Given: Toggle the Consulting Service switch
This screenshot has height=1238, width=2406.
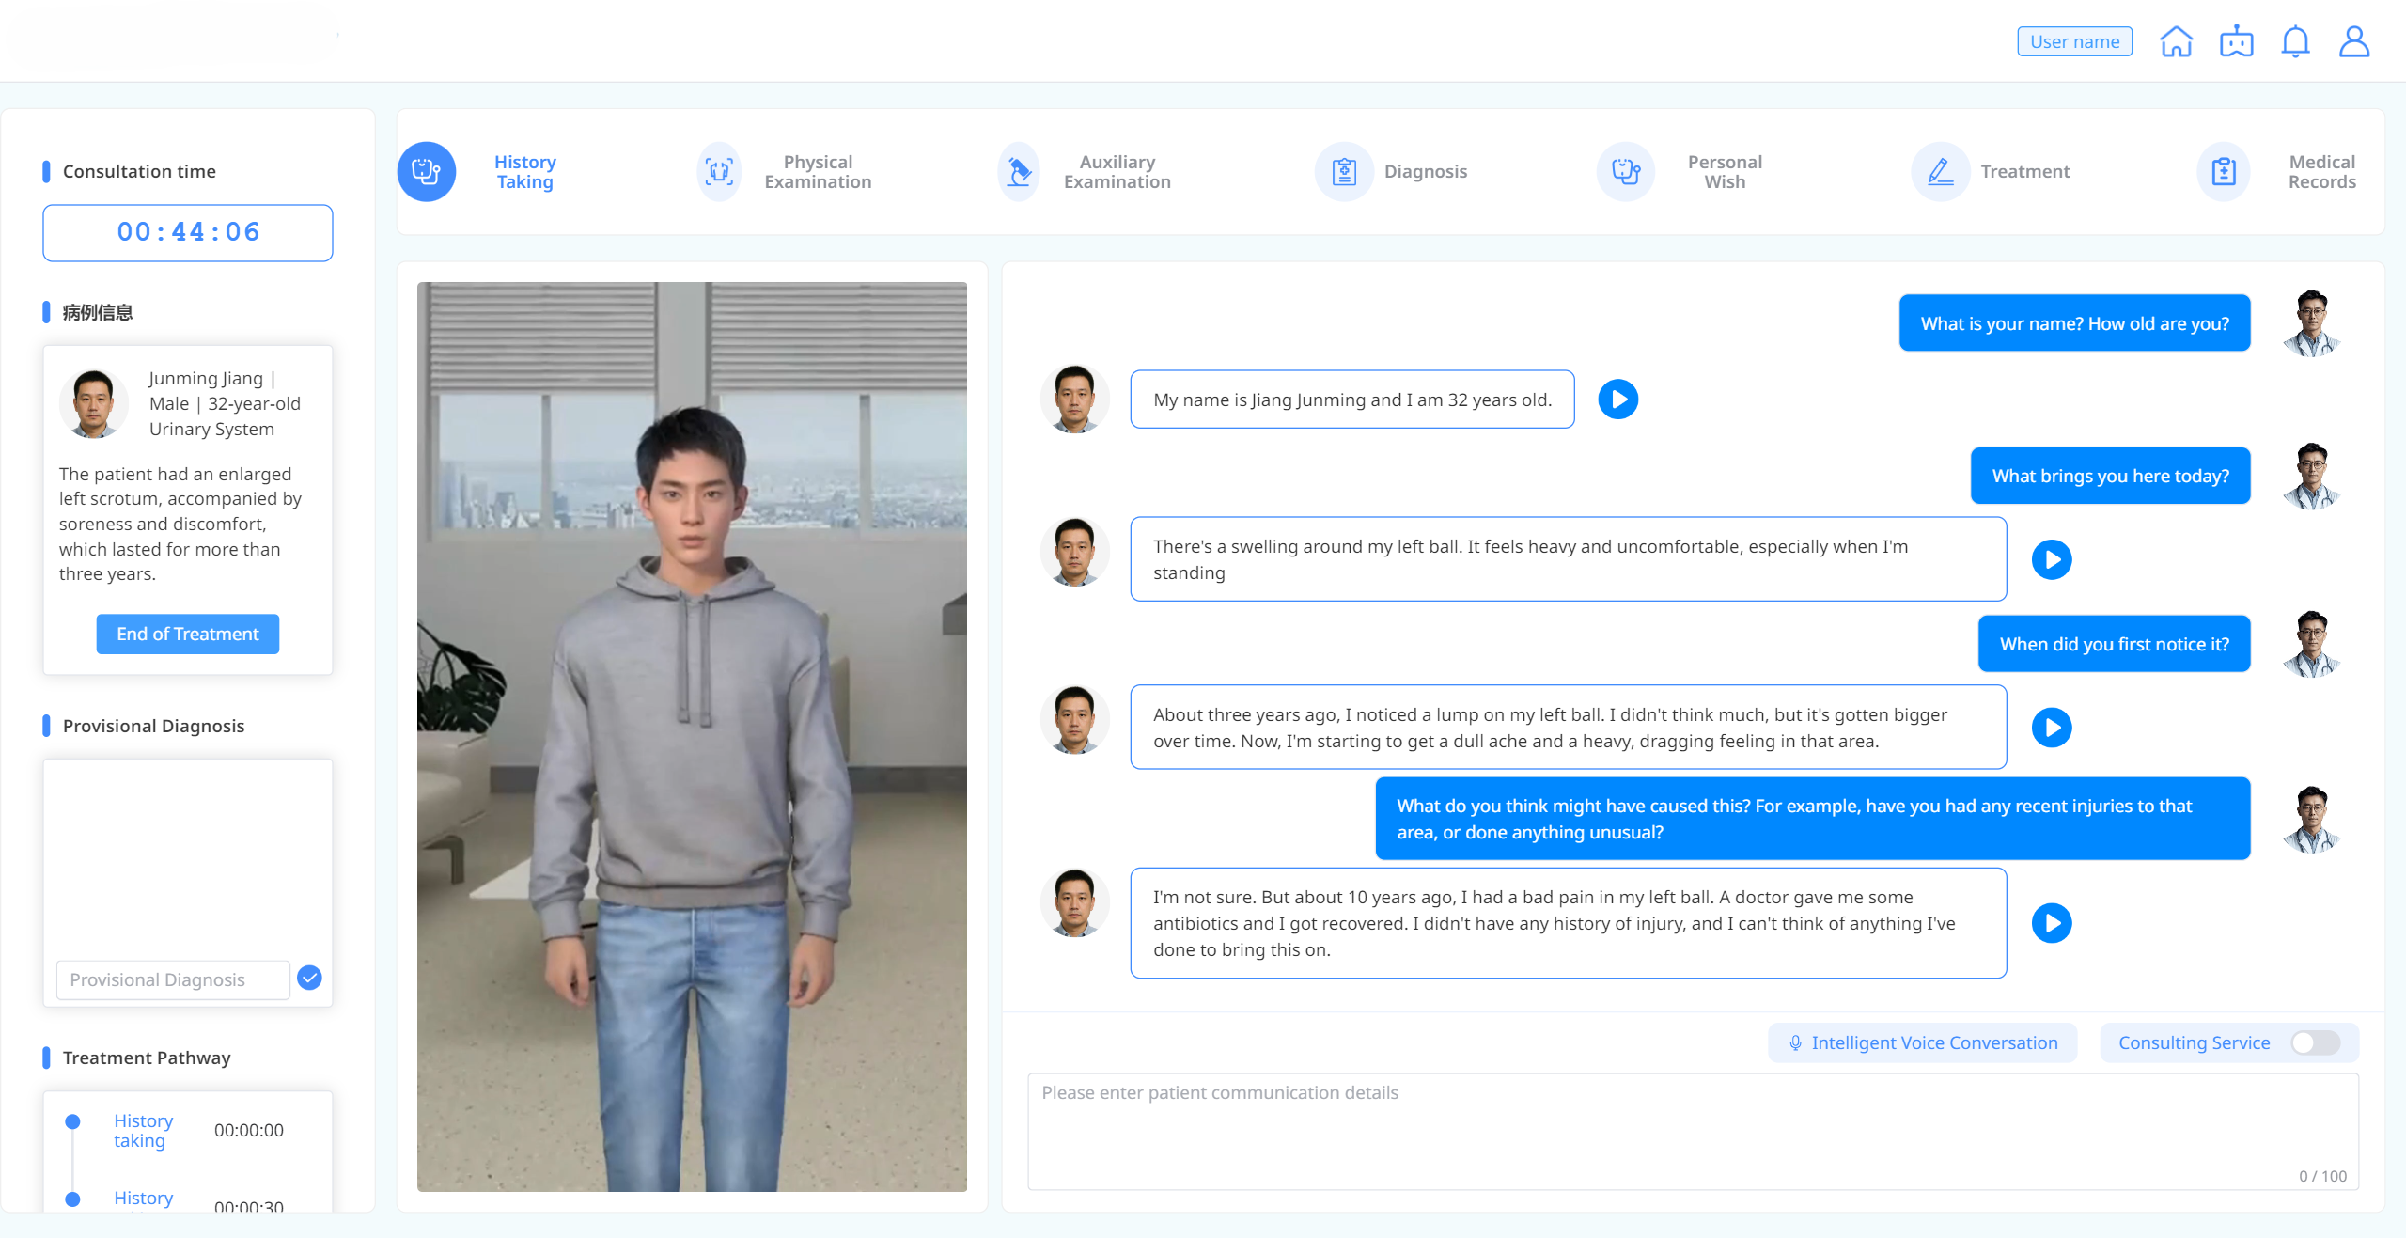Looking at the screenshot, I should pos(2314,1042).
